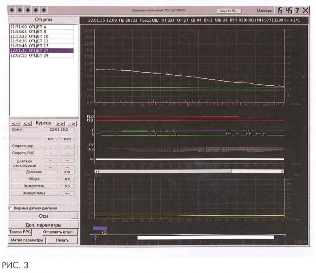Click the Скорость РИС label
316x273 pixels.
pyautogui.click(x=25, y=153)
